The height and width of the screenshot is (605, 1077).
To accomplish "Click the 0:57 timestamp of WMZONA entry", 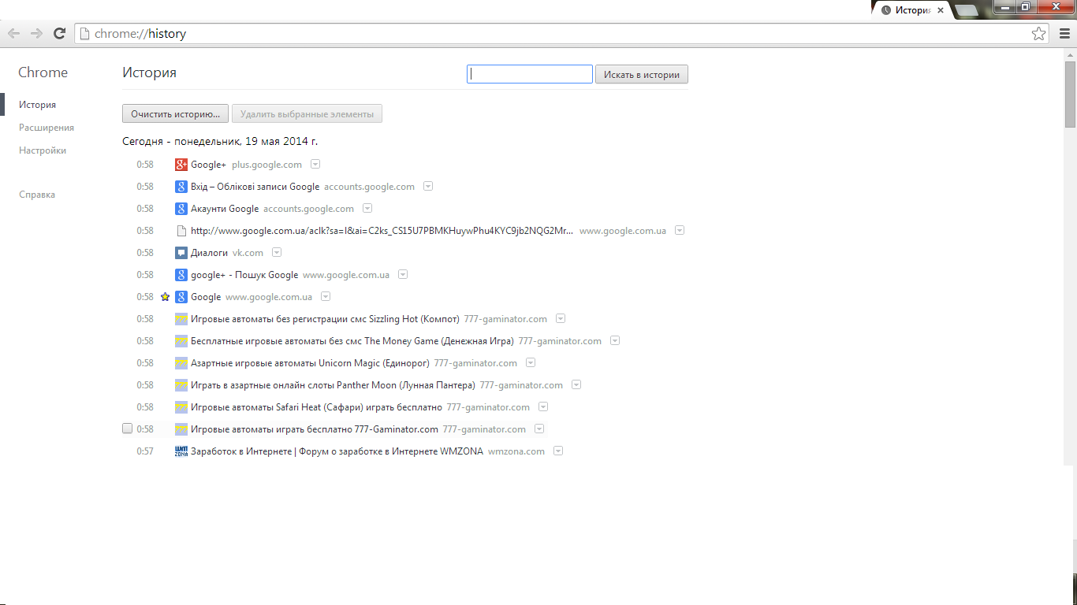I will click(x=145, y=451).
